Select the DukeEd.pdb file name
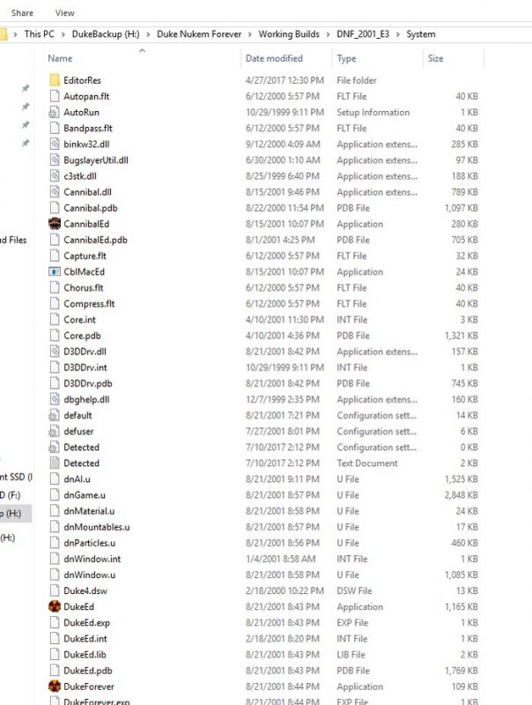Viewport: 532px width, 705px height. [87, 671]
